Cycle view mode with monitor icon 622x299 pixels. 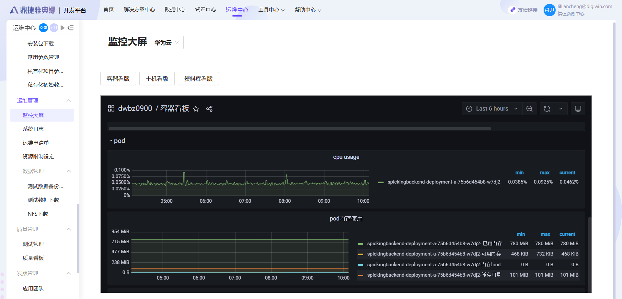(x=578, y=109)
